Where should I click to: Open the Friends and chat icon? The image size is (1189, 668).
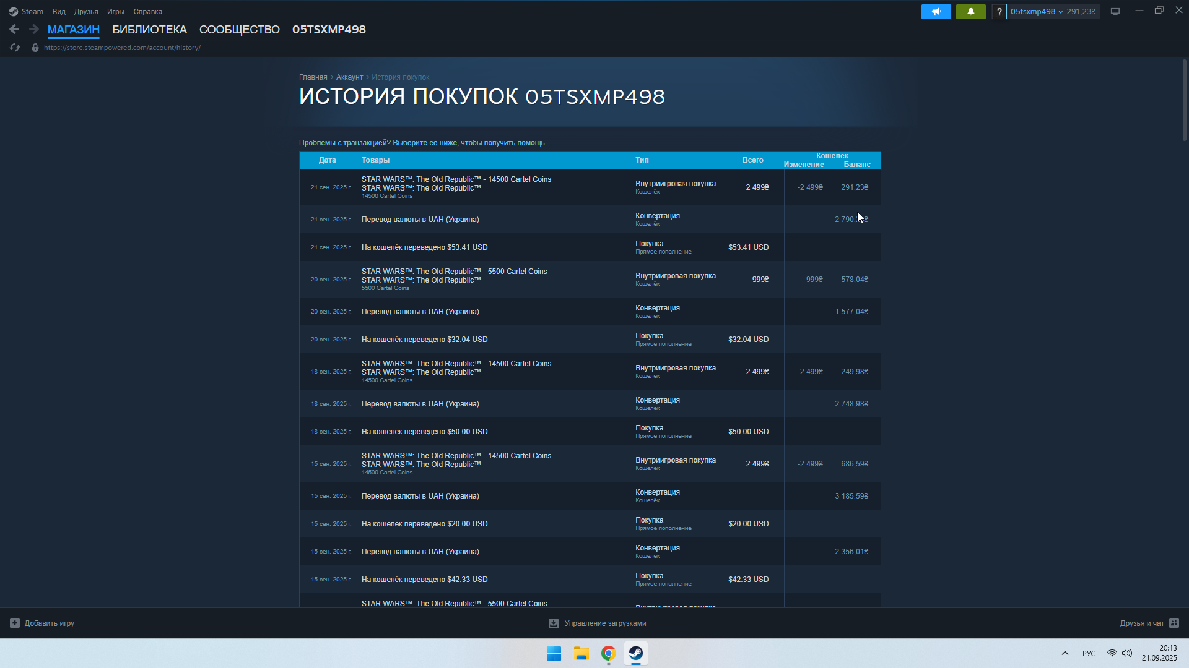1174,623
